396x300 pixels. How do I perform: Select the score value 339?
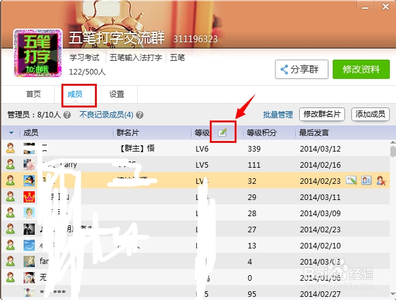(x=254, y=148)
